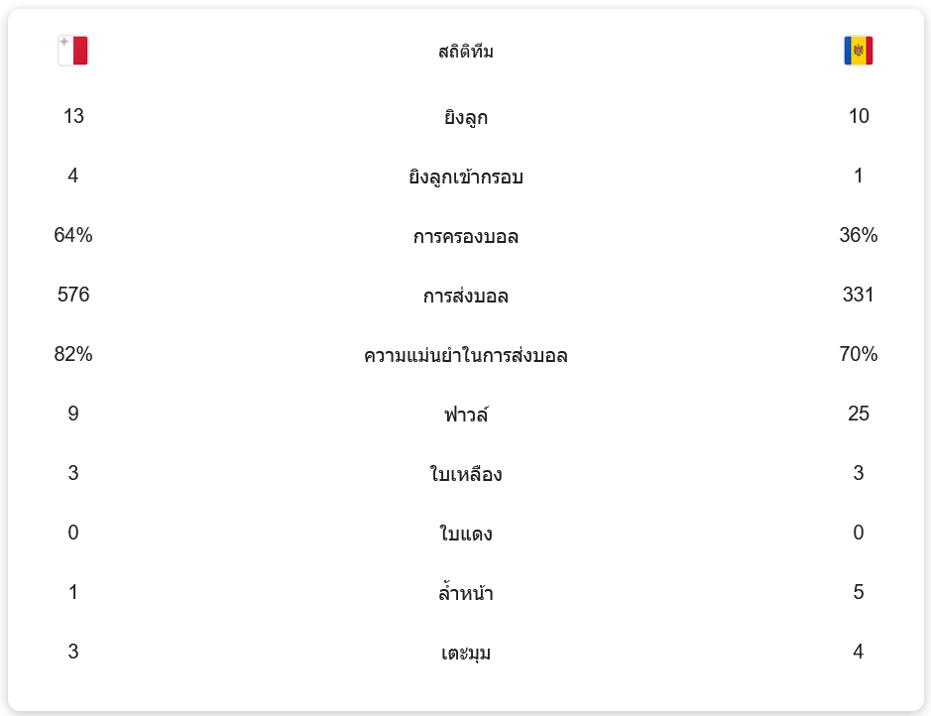
Task: Select the ความแม่นยำในการส่งบอล label
Action: (x=465, y=356)
